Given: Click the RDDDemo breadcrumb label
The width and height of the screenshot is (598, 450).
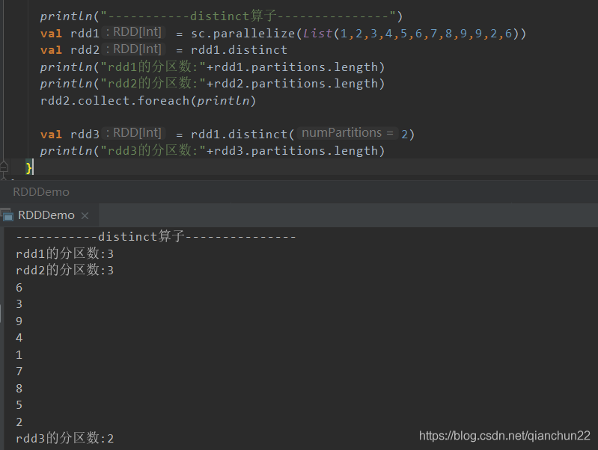Looking at the screenshot, I should click(41, 192).
